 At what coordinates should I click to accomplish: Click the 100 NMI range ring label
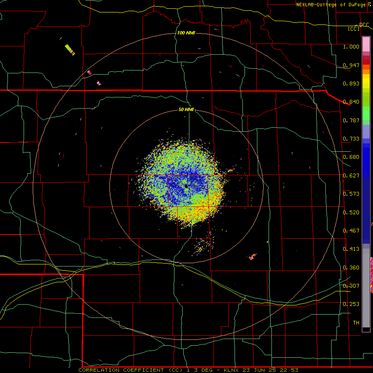[x=186, y=33]
